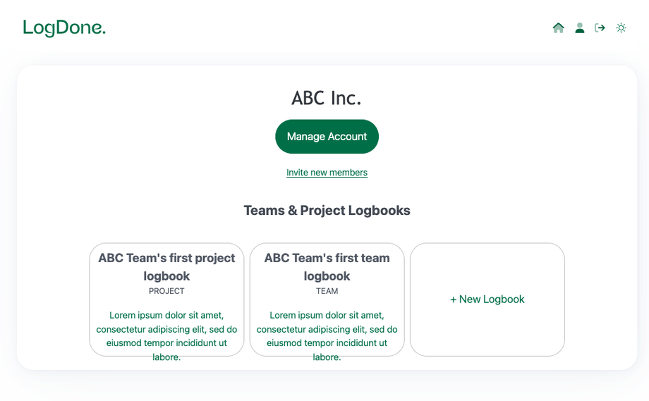Go to the home page icon
This screenshot has width=649, height=401.
pyautogui.click(x=558, y=28)
